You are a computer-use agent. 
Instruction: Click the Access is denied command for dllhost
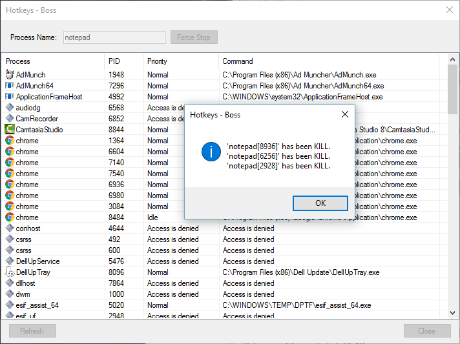click(248, 283)
